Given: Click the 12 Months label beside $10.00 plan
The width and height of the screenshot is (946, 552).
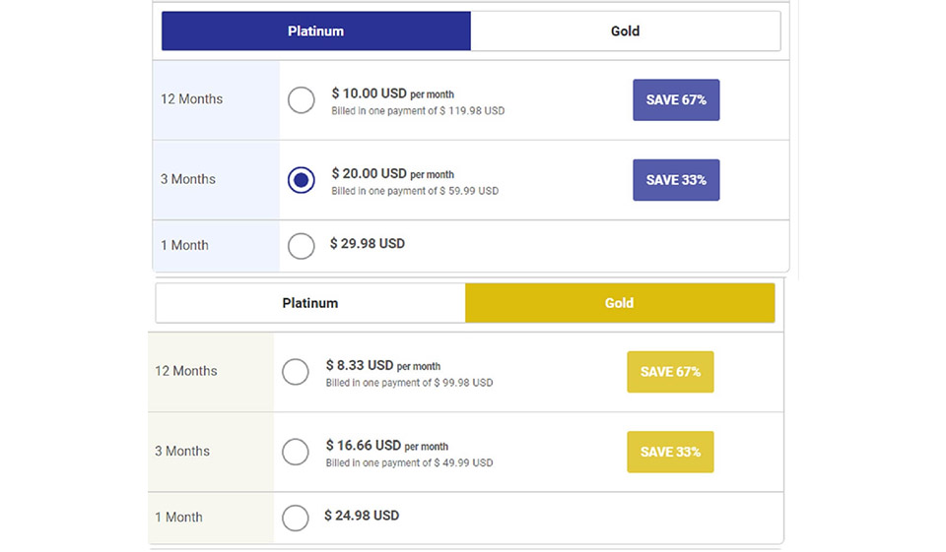Looking at the screenshot, I should click(x=191, y=99).
